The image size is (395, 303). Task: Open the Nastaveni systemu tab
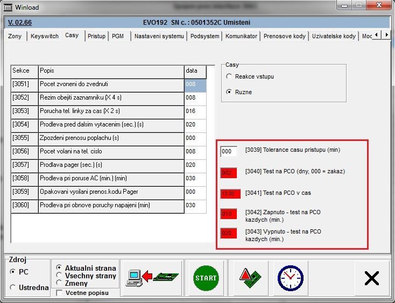pyautogui.click(x=159, y=36)
